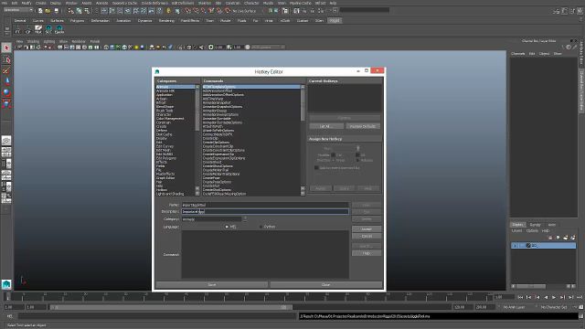Select the Python language radio button

tap(261, 227)
